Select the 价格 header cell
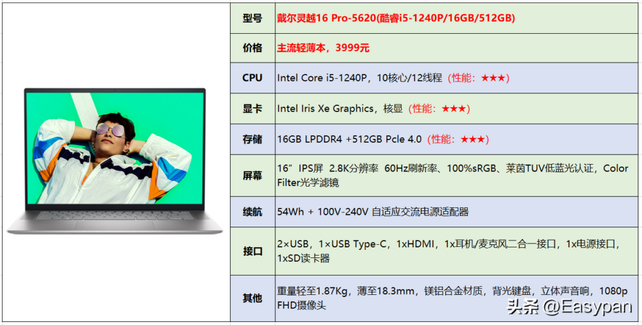This screenshot has height=325, width=642. pyautogui.click(x=253, y=48)
